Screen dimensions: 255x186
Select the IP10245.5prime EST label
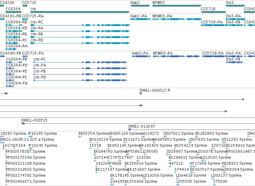point(43,145)
